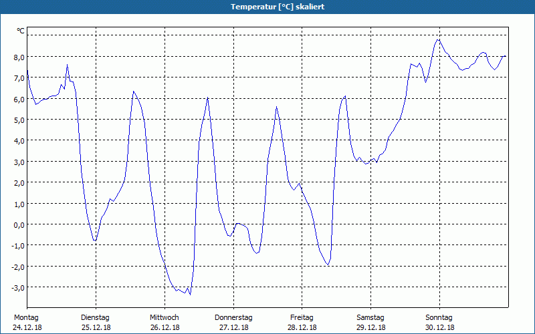Click the date 26.12.18
535x334 pixels.
[165, 327]
